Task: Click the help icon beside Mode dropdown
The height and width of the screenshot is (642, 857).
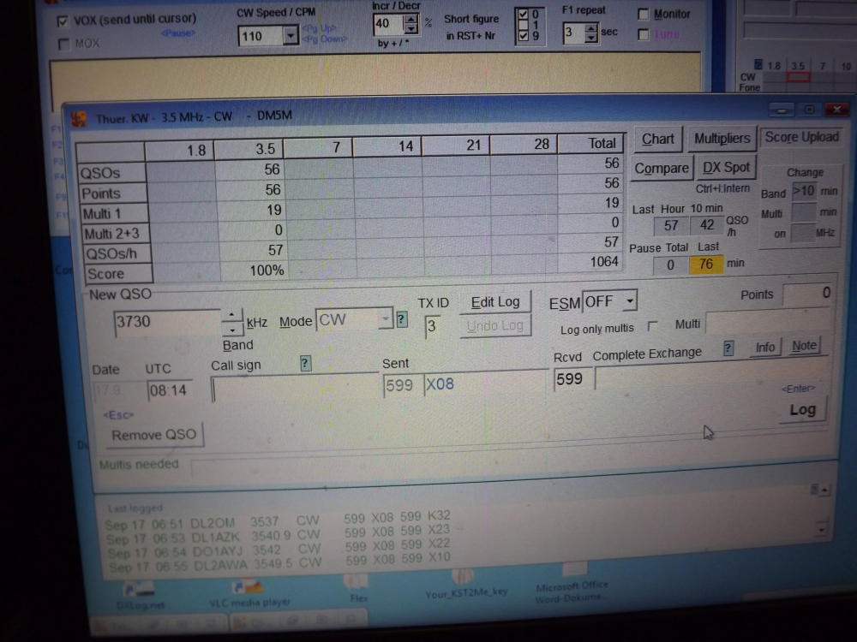Action: (x=401, y=320)
